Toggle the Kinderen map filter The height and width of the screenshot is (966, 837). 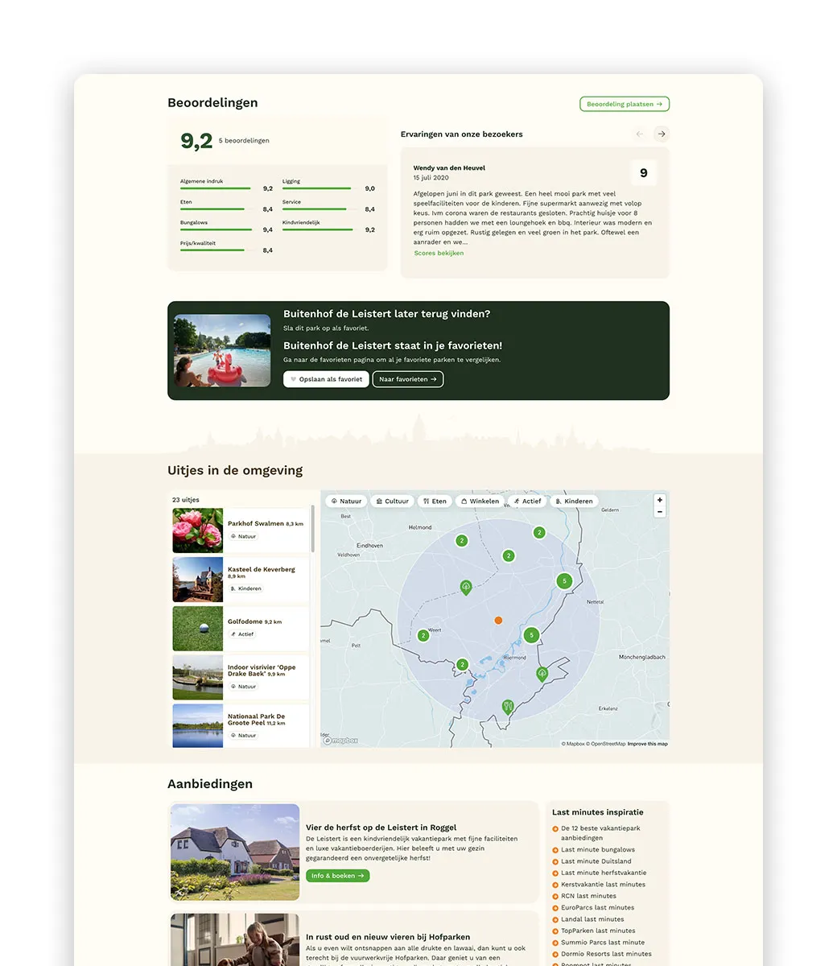(x=574, y=502)
